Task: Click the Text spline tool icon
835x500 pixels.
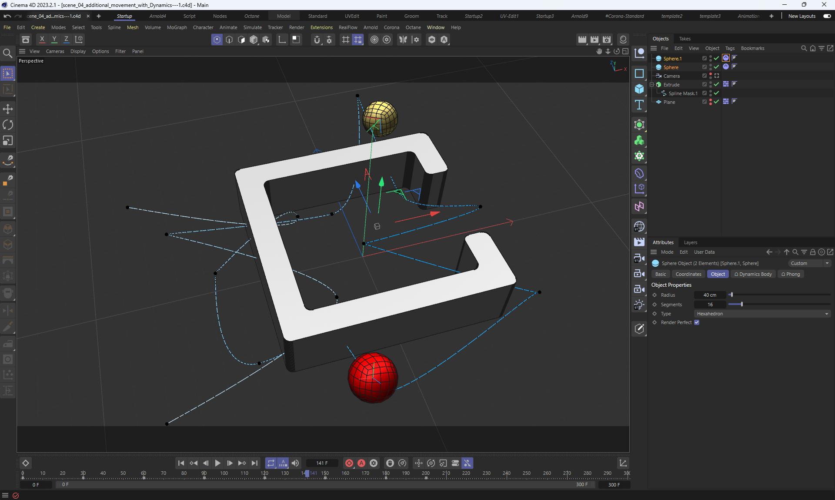Action: 639,105
